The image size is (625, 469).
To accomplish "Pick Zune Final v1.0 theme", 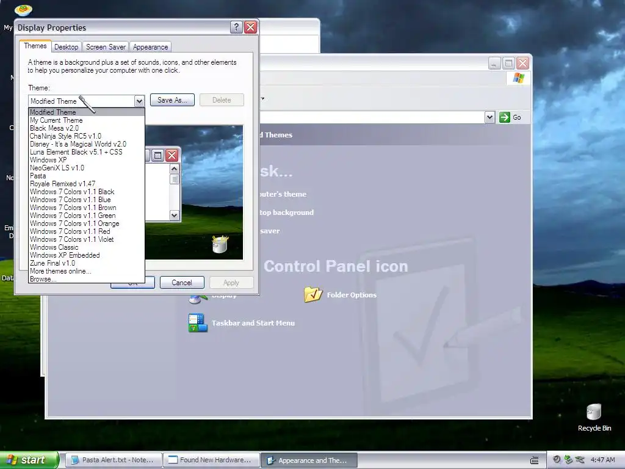I will (86, 263).
